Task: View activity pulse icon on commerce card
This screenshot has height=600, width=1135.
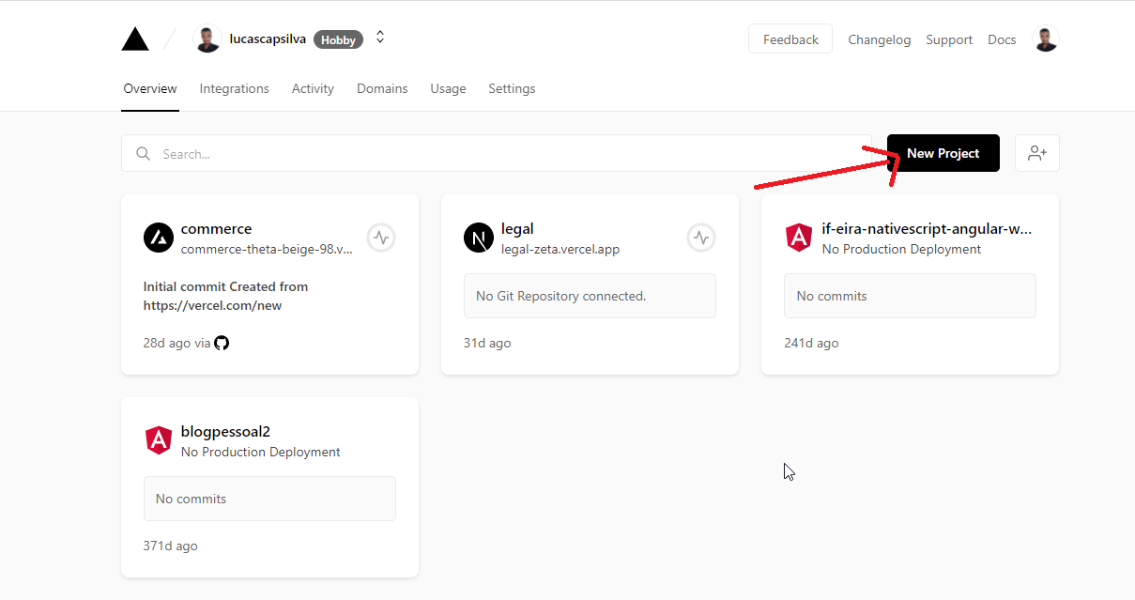Action: tap(381, 238)
